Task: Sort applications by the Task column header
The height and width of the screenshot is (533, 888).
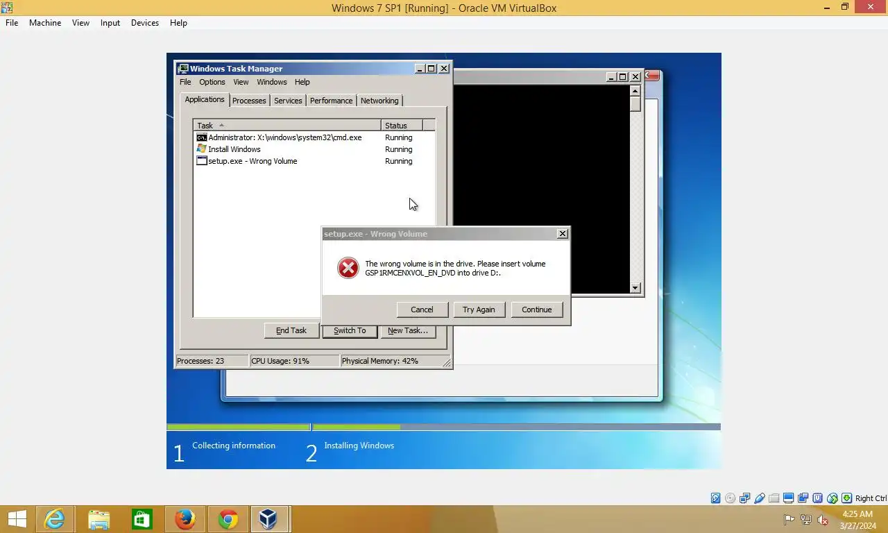Action: click(287, 126)
